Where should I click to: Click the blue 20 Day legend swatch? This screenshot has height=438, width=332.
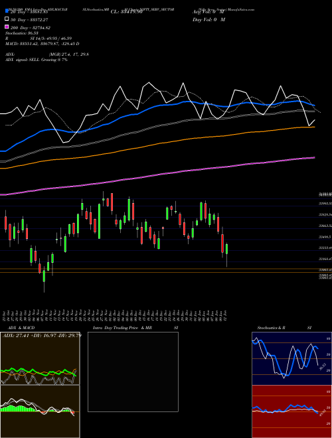pos(7,11)
